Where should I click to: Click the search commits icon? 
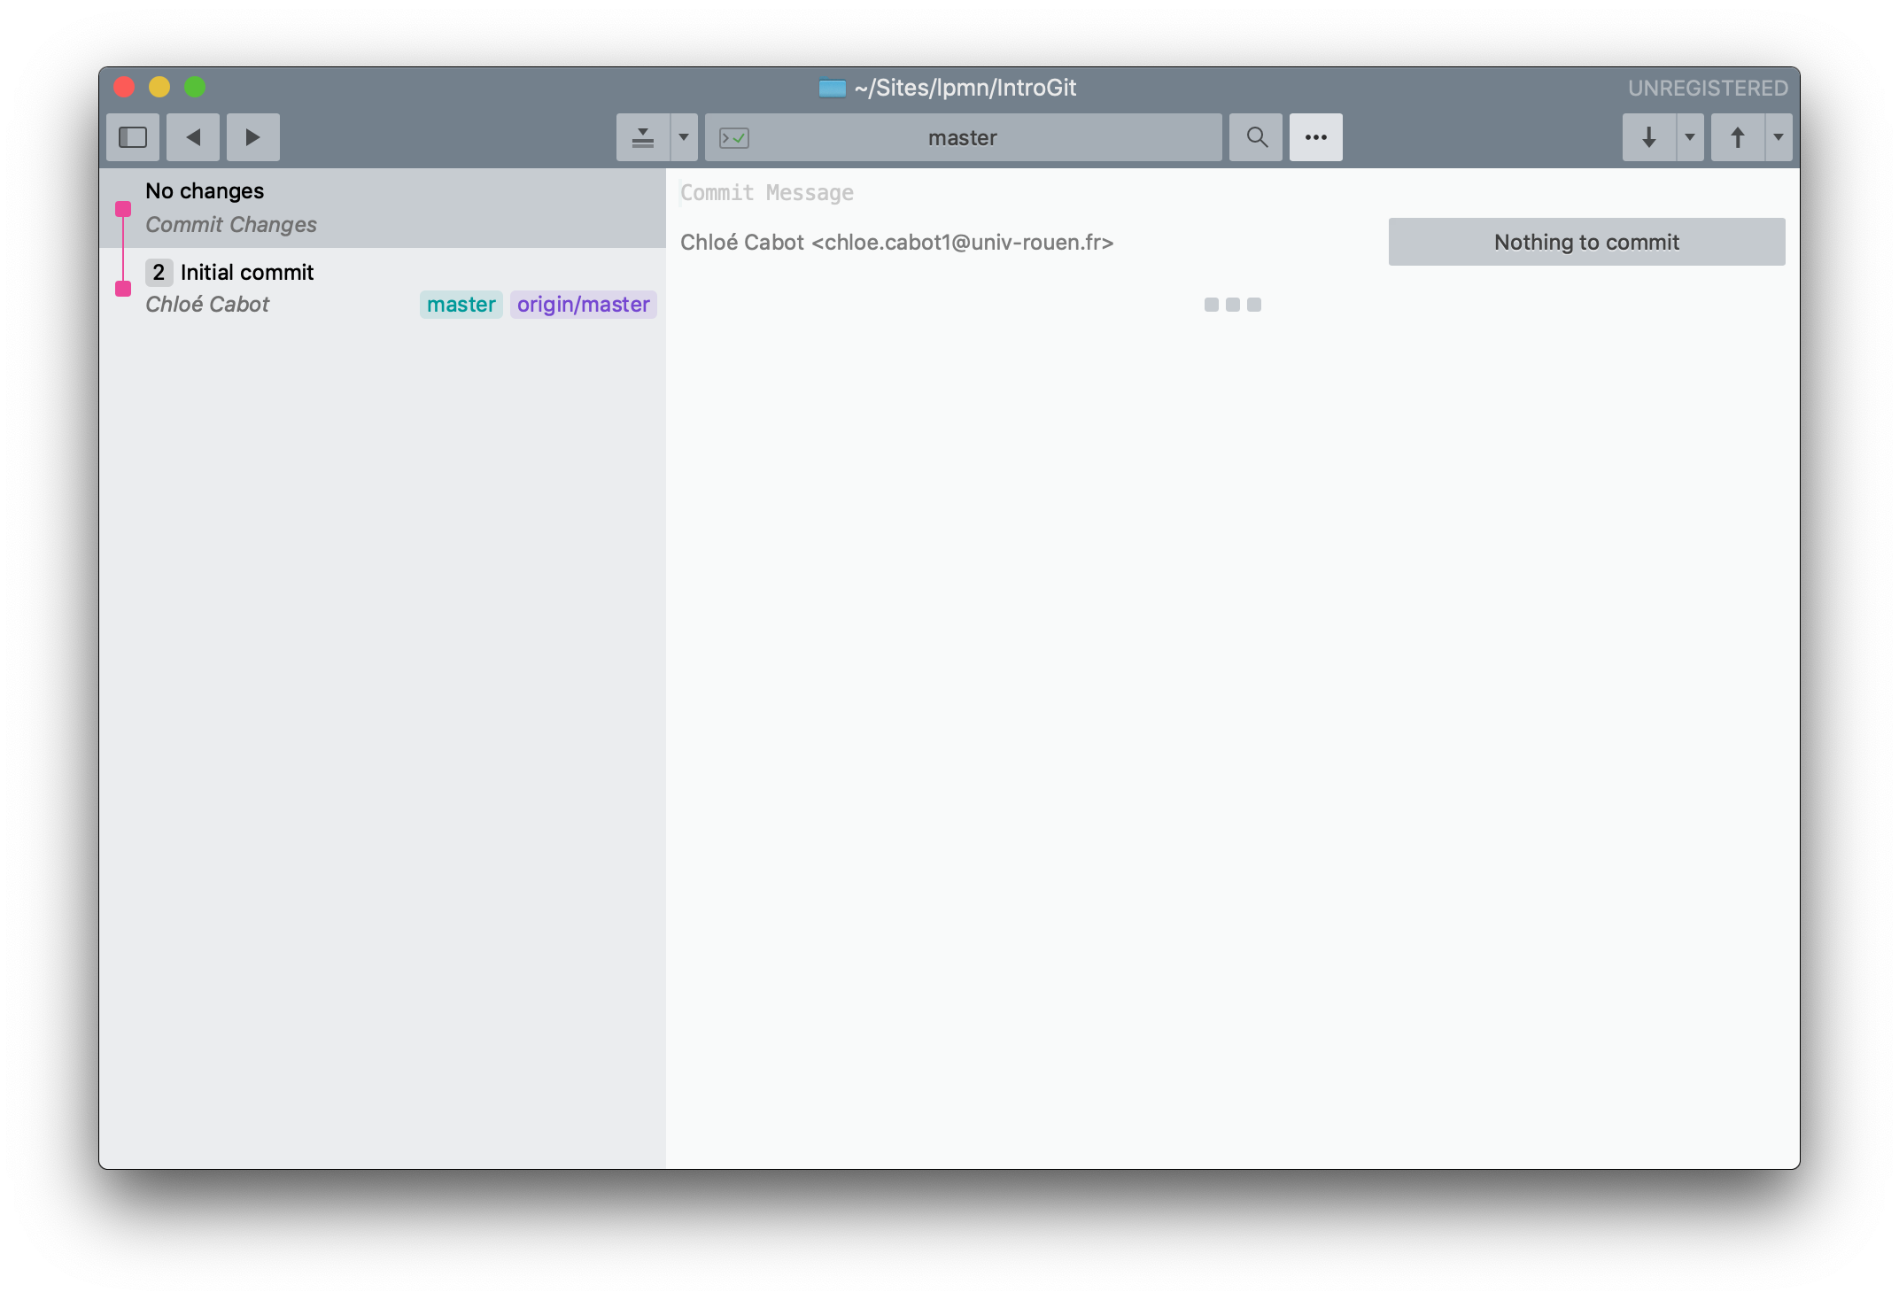tap(1255, 137)
